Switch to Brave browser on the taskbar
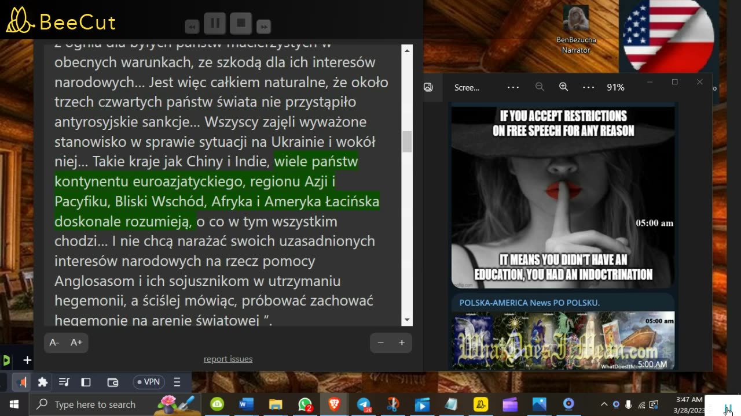741x416 pixels. (334, 404)
